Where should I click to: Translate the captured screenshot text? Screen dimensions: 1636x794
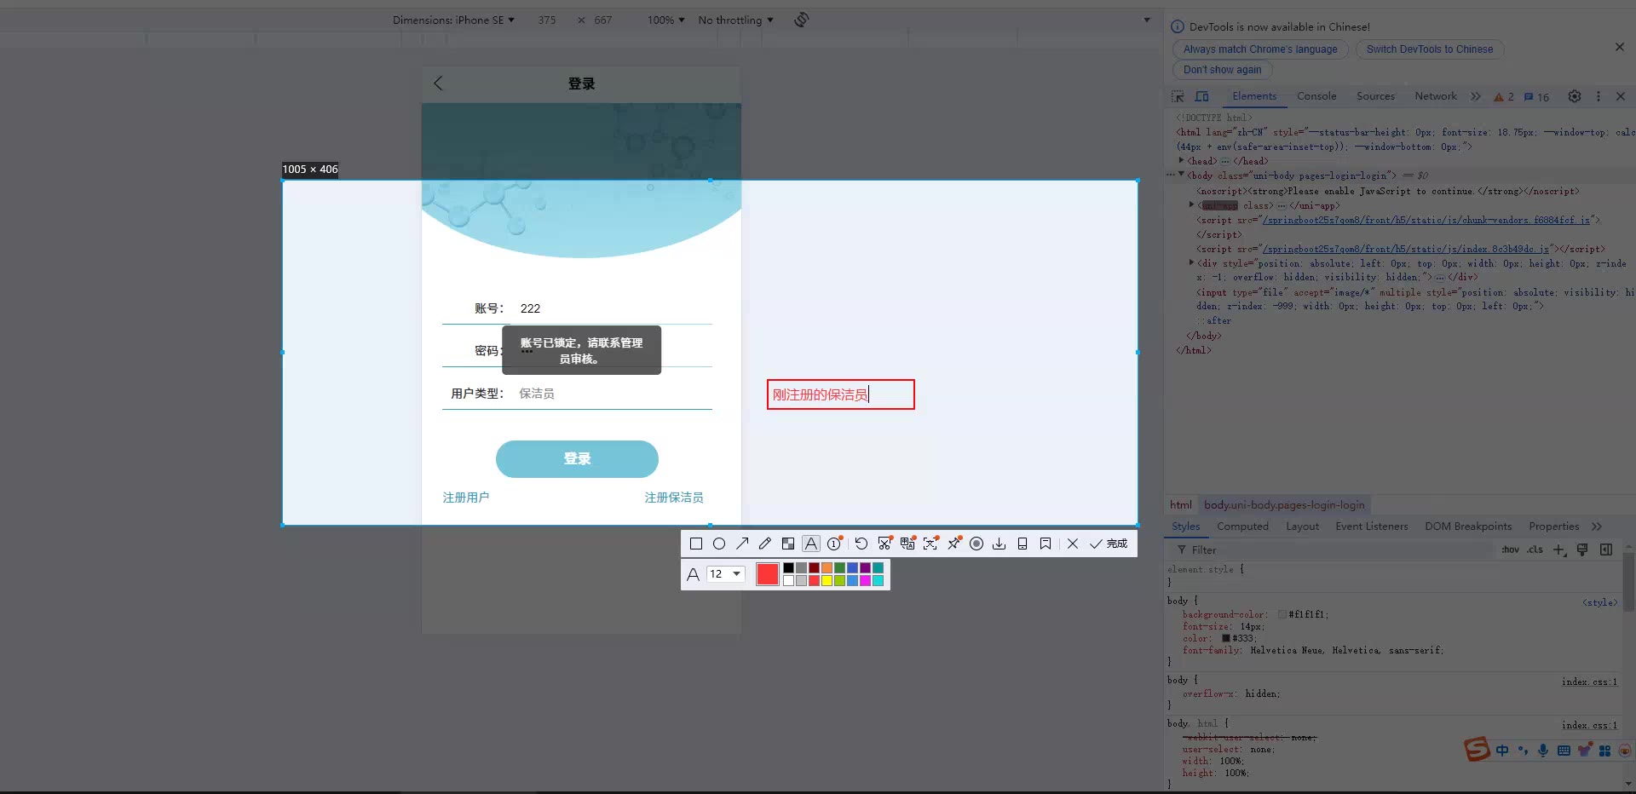(x=907, y=544)
